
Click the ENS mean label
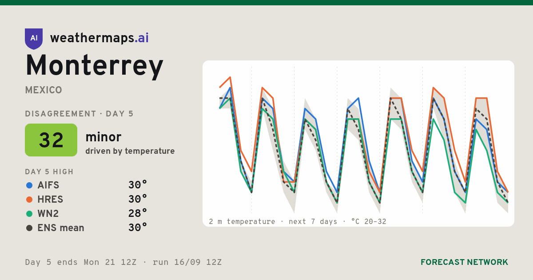61,228
